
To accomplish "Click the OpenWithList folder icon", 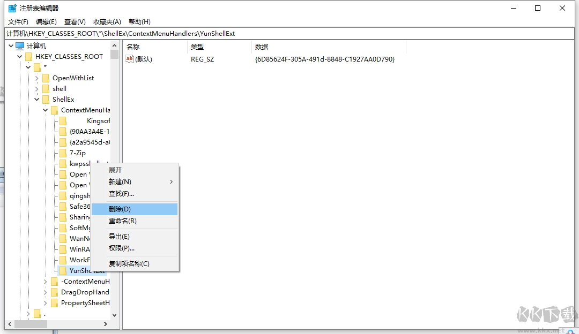I will 46,78.
